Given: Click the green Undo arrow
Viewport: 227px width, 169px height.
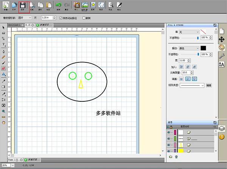Looking at the screenshot, I should pos(58,5).
